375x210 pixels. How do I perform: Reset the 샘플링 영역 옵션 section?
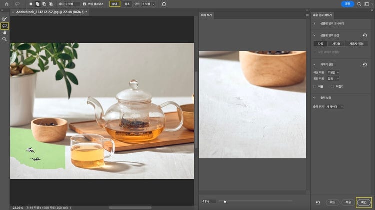click(365, 35)
